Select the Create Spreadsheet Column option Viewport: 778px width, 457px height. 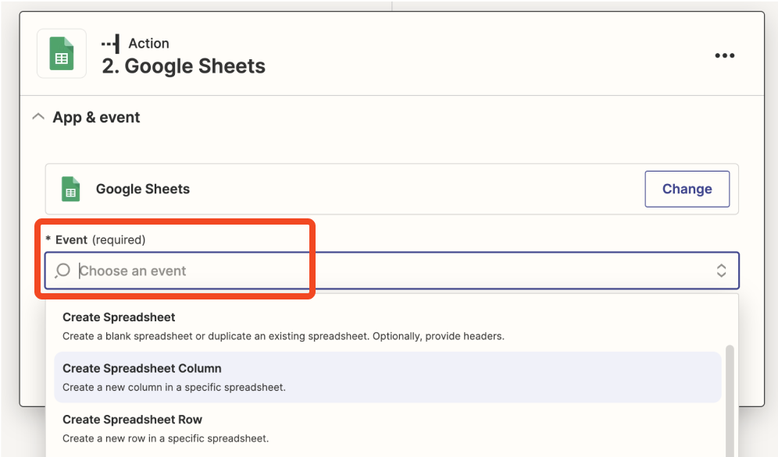pyautogui.click(x=387, y=377)
